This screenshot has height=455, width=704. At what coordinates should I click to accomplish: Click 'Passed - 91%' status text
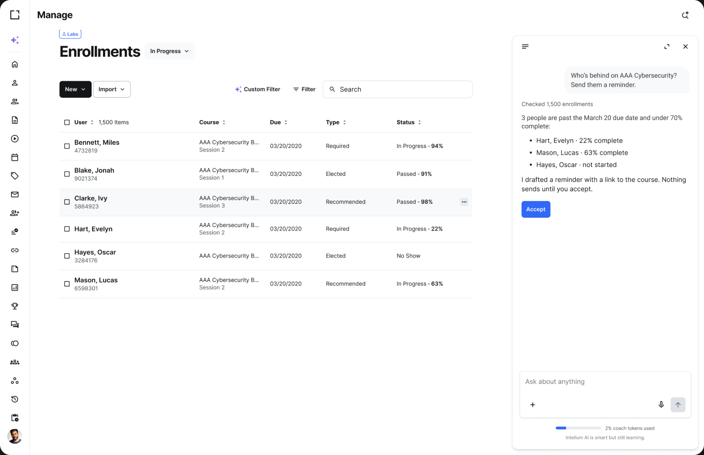coord(414,174)
